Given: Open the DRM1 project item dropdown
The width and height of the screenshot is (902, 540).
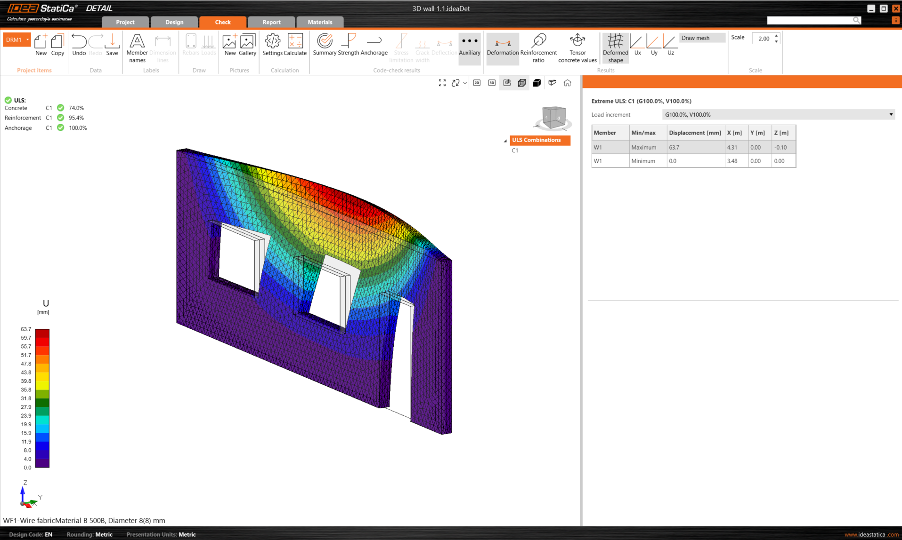Looking at the screenshot, I should click(28, 40).
